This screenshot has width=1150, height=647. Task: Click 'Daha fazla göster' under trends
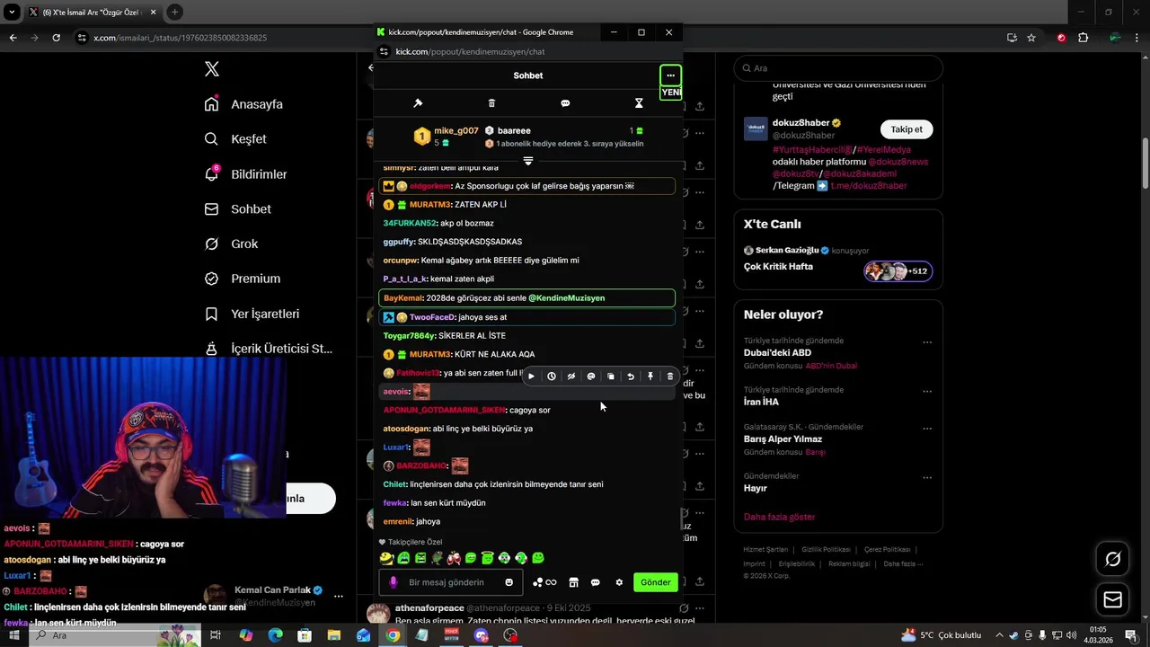pos(780,518)
